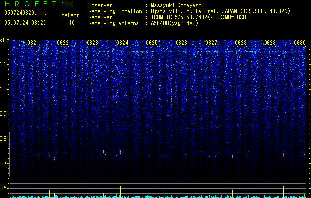311x198 pixels.
Task: Click the kHz axis unit label
Action: [4, 40]
